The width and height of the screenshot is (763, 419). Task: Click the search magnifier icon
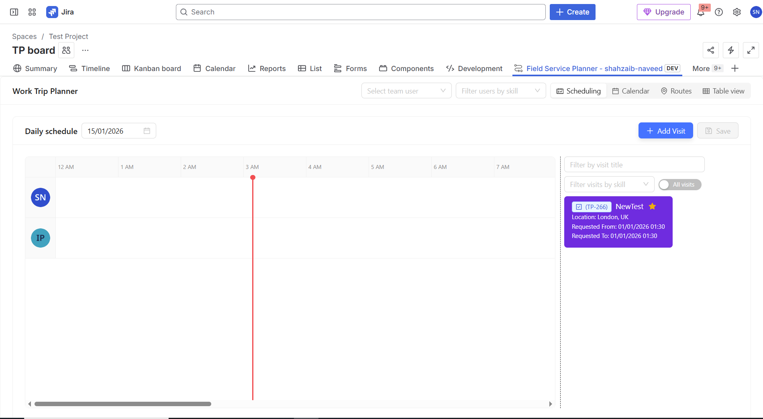(x=184, y=12)
